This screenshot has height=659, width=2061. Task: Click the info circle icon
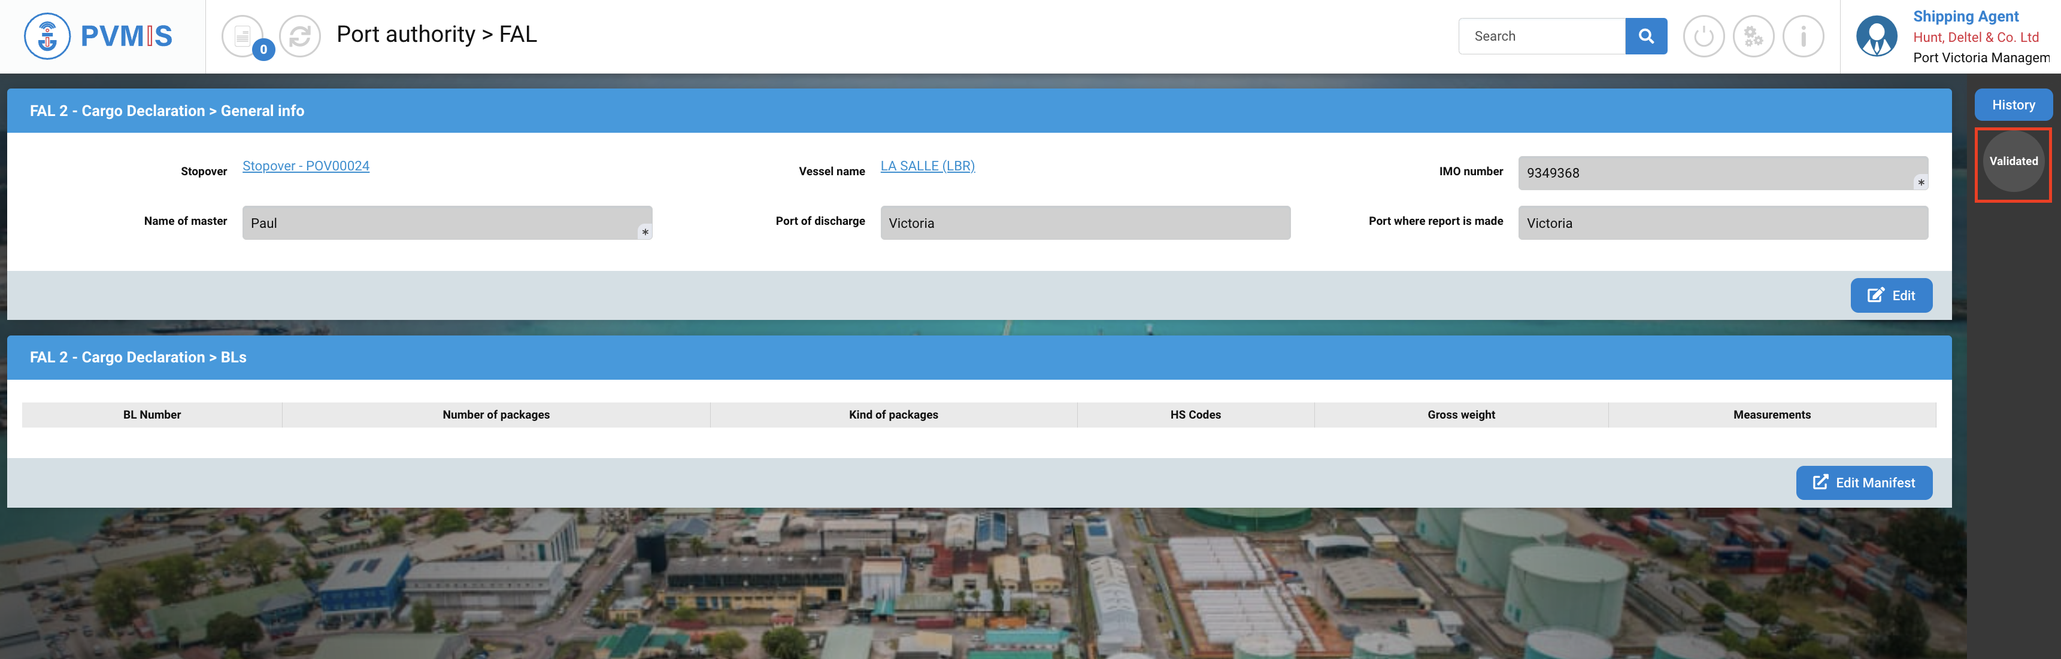pos(1802,36)
